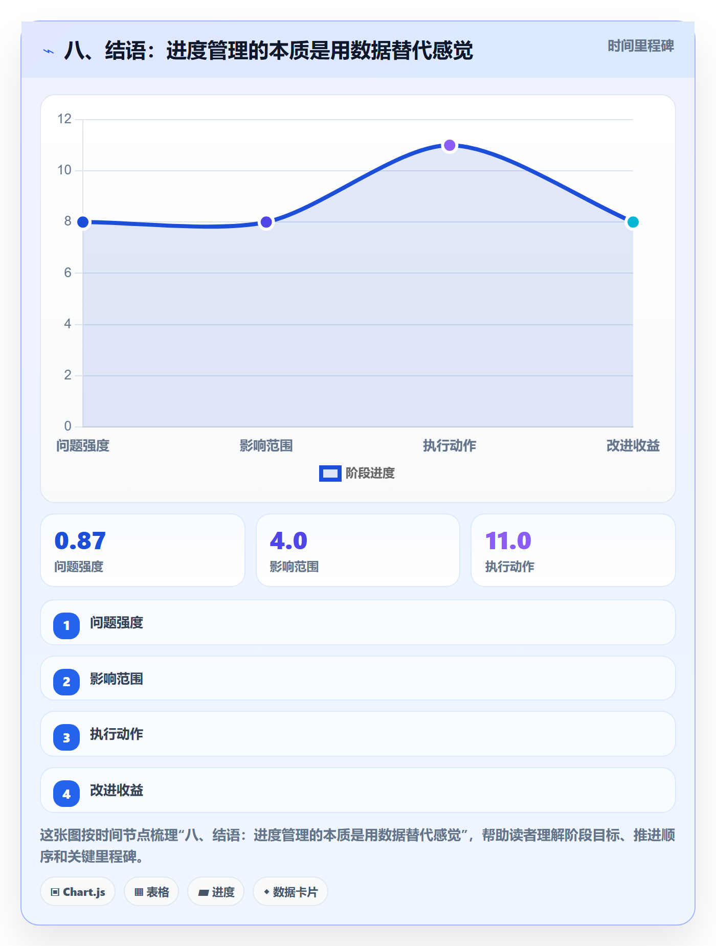
Task: Click the lightning icon beside the title
Action: [49, 51]
